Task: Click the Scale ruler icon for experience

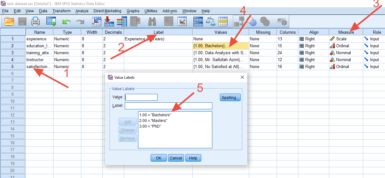Action: (x=332, y=39)
